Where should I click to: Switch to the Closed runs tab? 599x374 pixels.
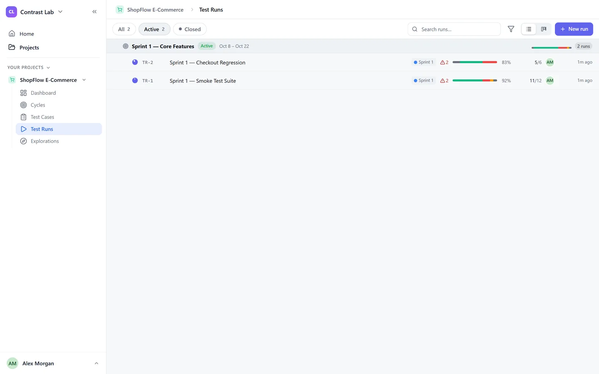click(x=190, y=29)
